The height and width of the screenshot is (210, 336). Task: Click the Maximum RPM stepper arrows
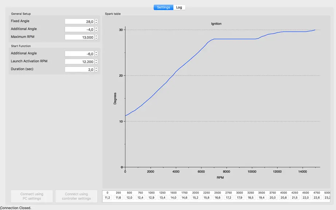pos(96,37)
